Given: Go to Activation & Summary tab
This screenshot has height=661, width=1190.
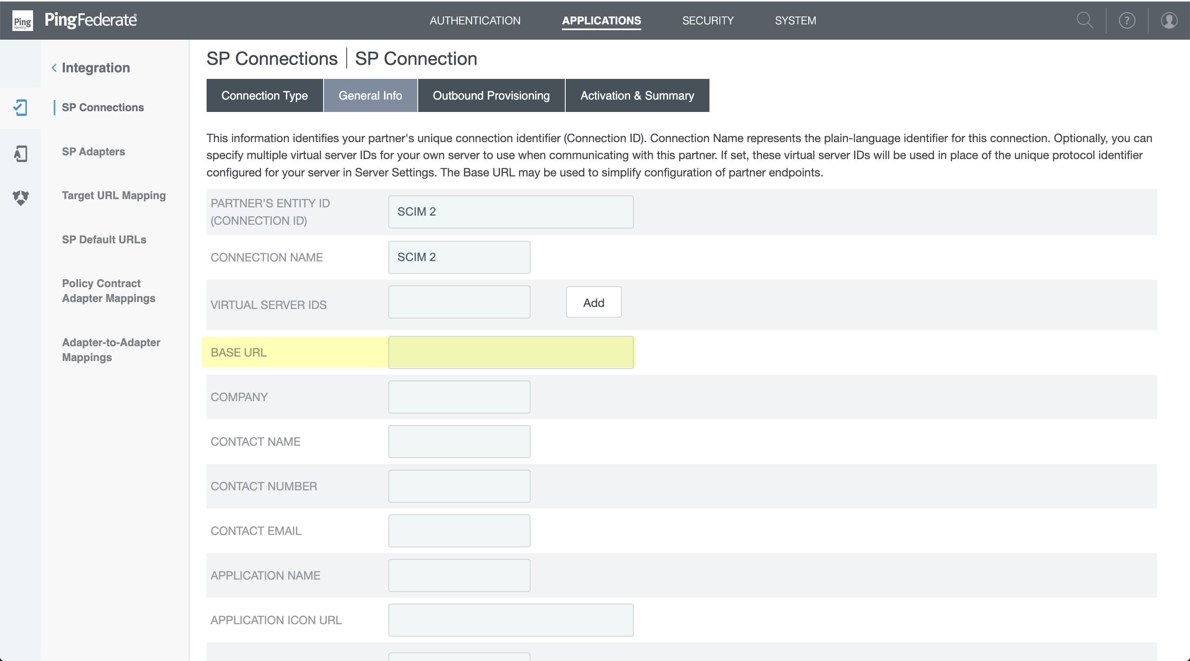Looking at the screenshot, I should pyautogui.click(x=637, y=95).
